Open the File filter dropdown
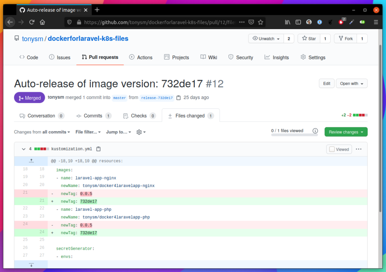 tap(88, 132)
